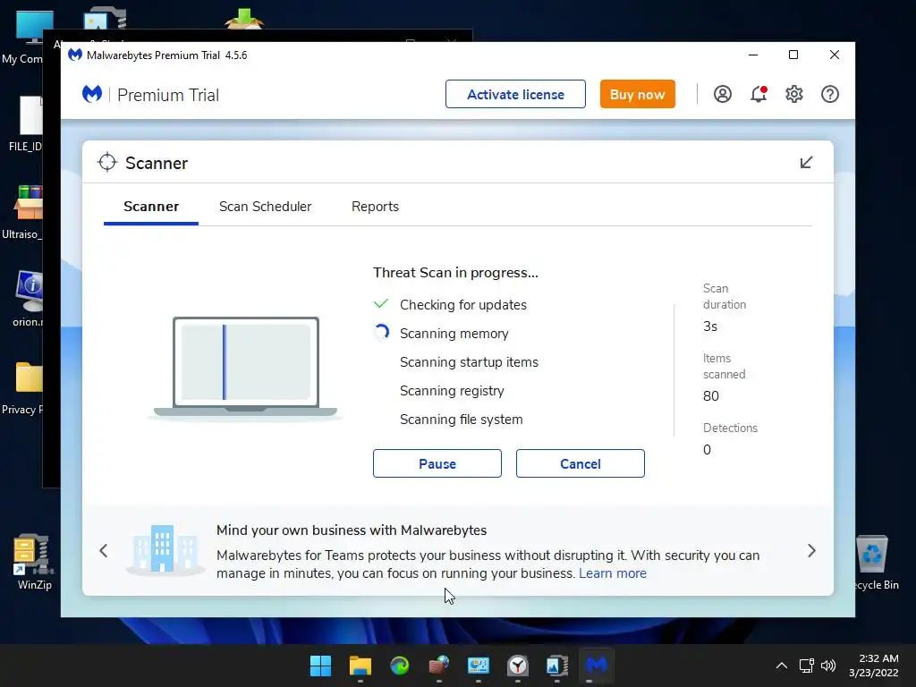Viewport: 916px width, 687px height.
Task: Open the network tray icon
Action: click(807, 666)
